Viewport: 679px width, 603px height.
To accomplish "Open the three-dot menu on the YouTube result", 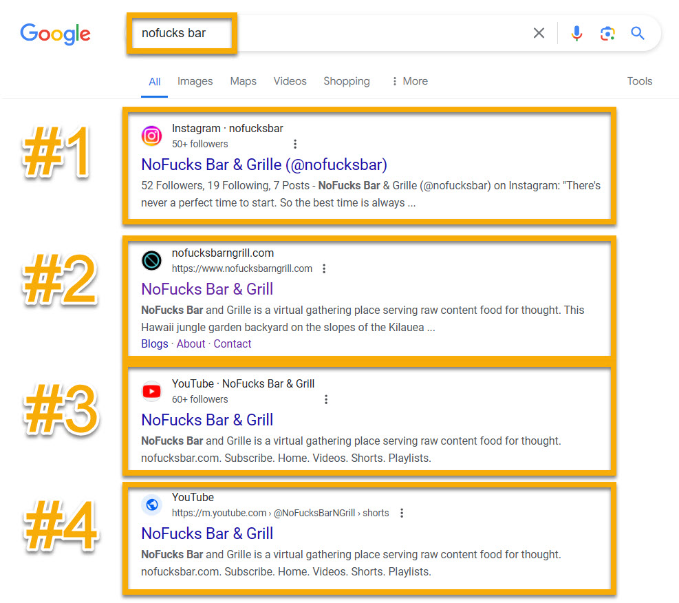I will tap(326, 399).
